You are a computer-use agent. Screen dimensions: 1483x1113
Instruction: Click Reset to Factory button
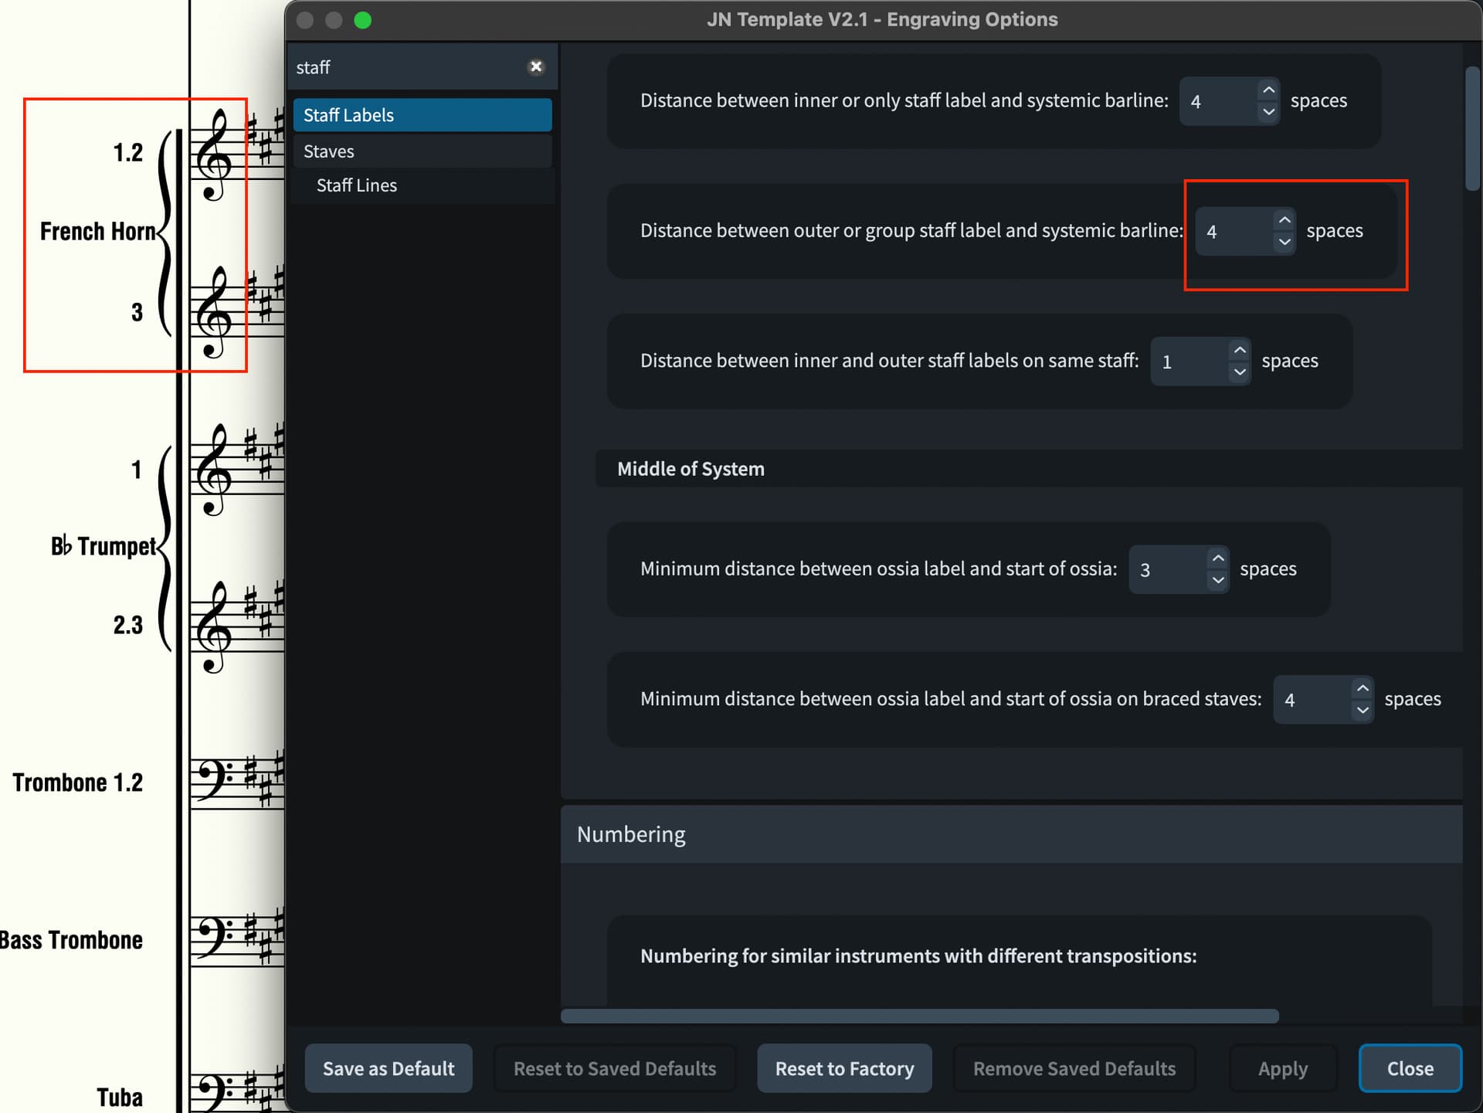(x=844, y=1068)
